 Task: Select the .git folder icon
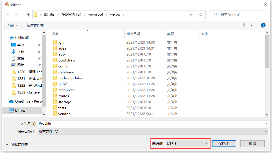click(55, 42)
